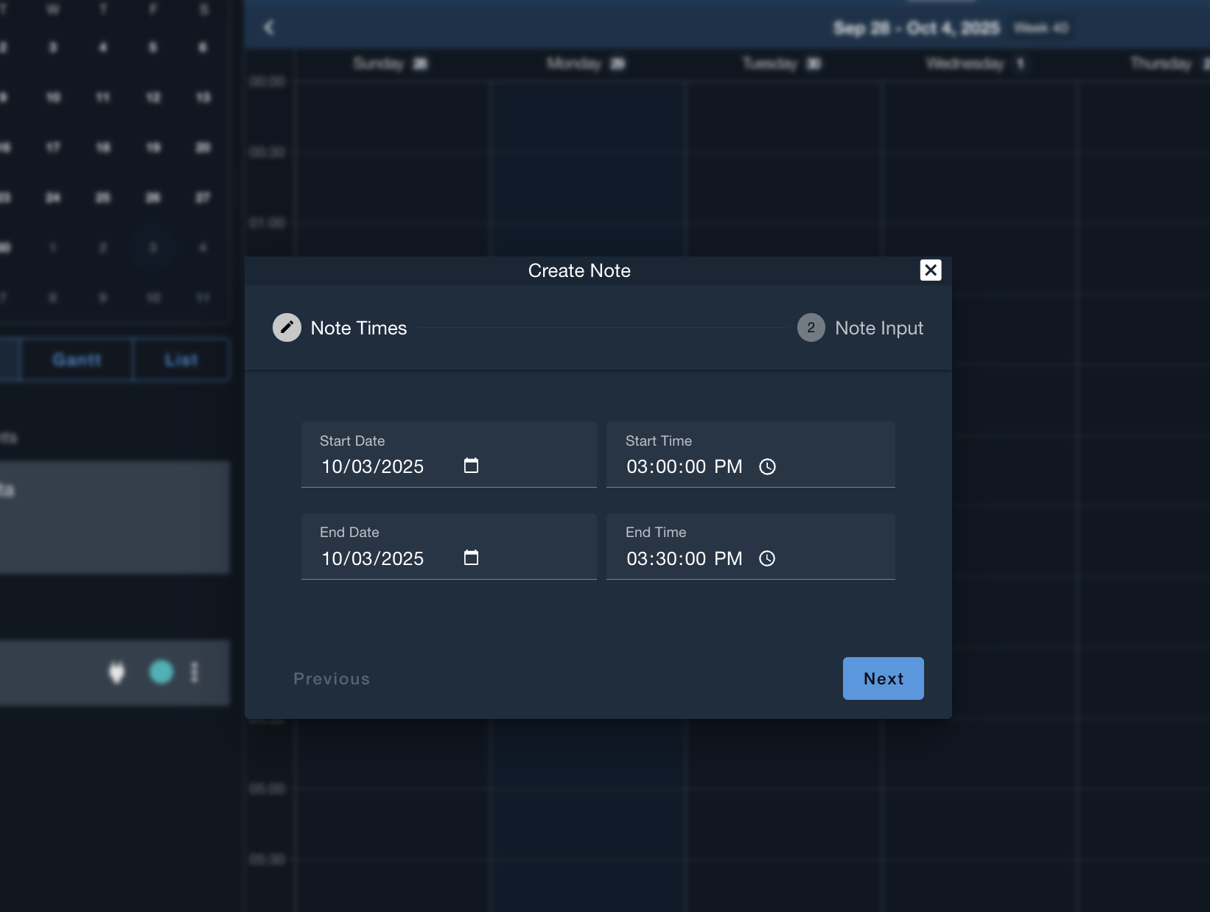
Task: Open the Start Date calendar picker icon
Action: [471, 466]
